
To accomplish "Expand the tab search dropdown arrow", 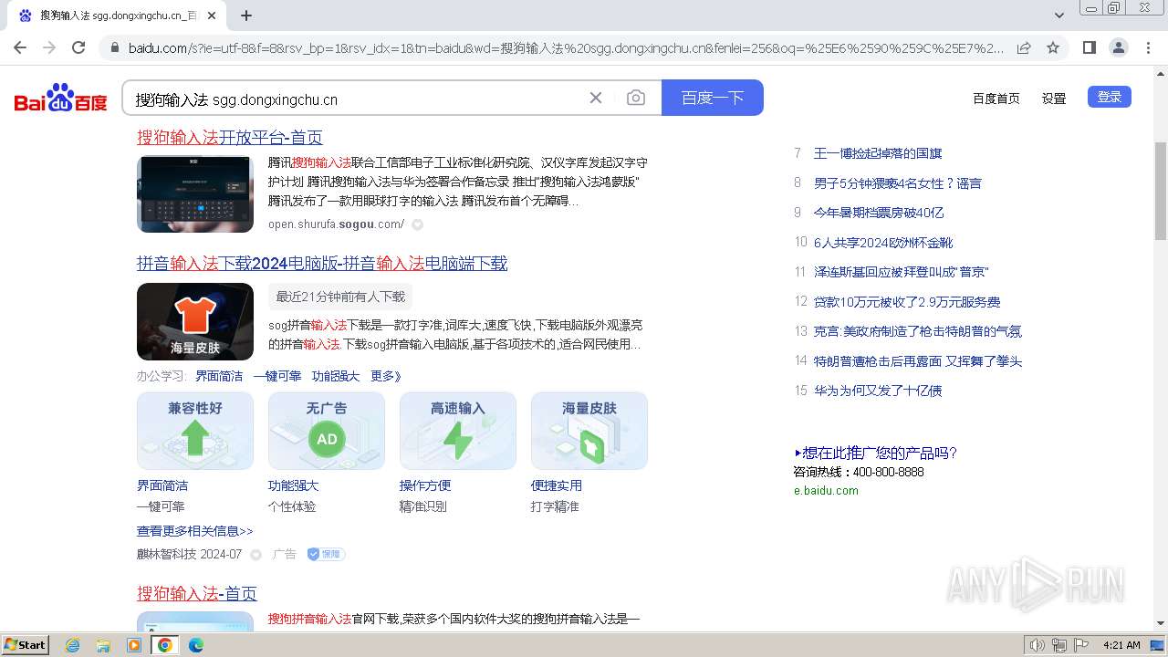I will pyautogui.click(x=1058, y=16).
